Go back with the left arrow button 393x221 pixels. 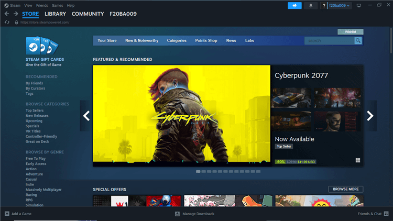[x=7, y=14]
